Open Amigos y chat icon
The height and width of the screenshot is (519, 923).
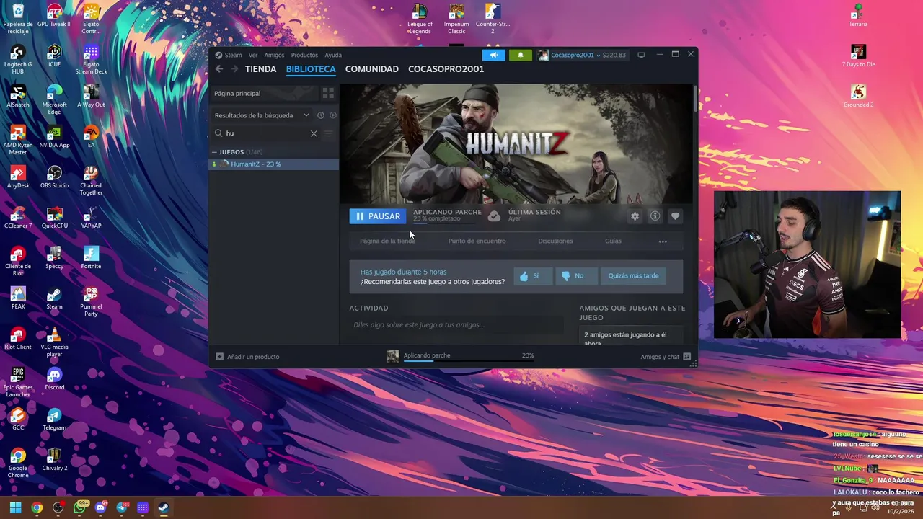tap(686, 357)
